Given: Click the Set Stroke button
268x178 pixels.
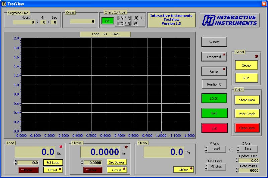Looking at the screenshot, I should 117,162.
